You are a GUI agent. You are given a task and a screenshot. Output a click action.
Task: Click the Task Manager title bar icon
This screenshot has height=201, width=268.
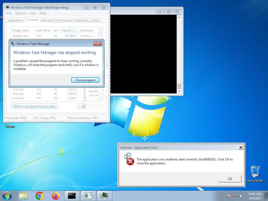(x=7, y=8)
